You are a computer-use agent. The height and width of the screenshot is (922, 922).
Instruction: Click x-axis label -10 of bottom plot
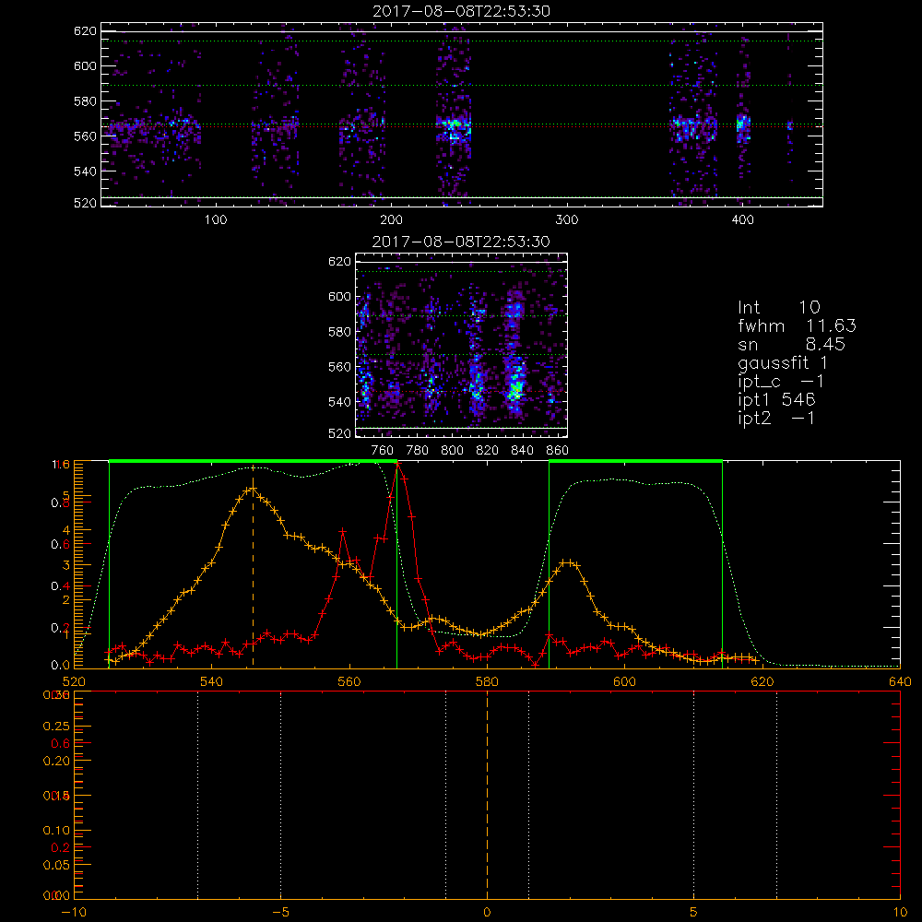[74, 913]
